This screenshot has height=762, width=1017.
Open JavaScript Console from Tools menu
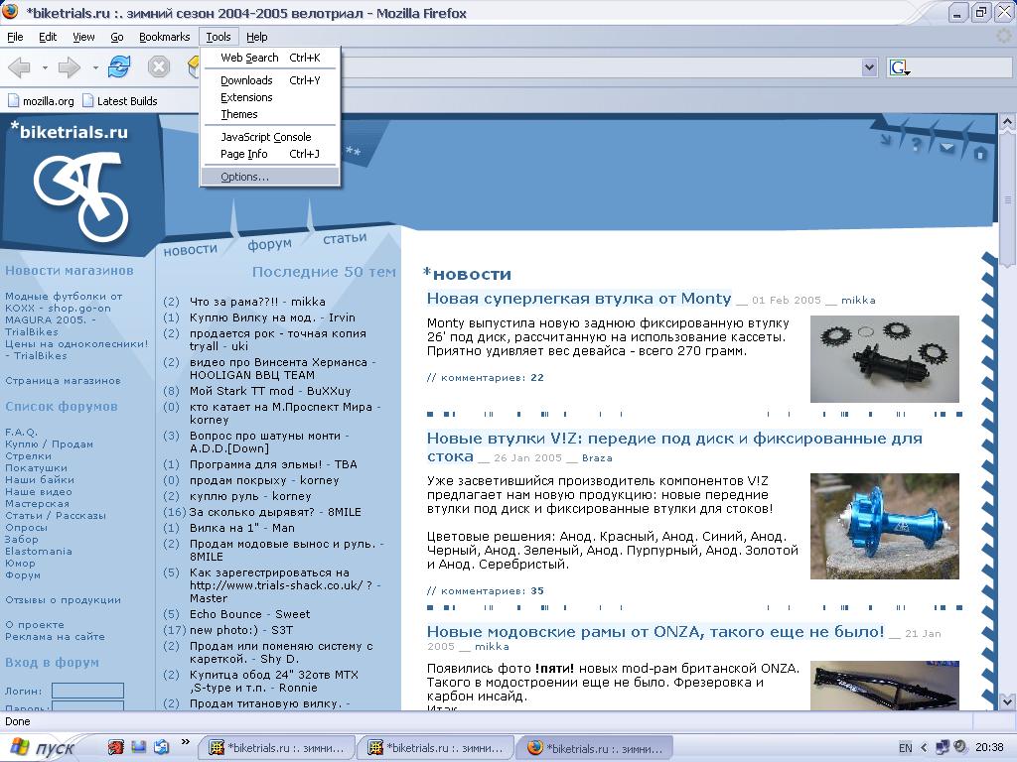pyautogui.click(x=265, y=137)
